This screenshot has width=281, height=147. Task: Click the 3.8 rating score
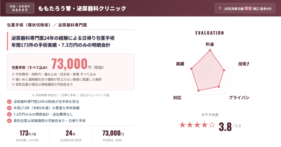pos(225,126)
